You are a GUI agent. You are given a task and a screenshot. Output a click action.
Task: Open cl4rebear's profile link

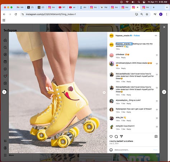[x=120, y=54]
